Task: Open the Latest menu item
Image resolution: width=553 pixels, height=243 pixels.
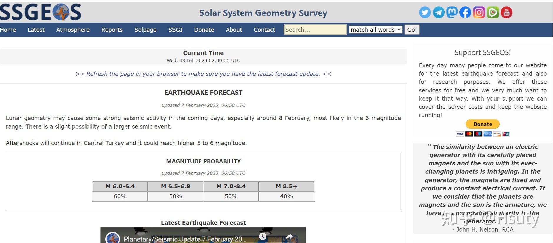Action: point(36,30)
